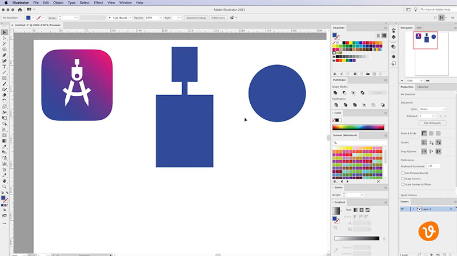Click the Home icon in the top bar
This screenshot has height=256, width=457.
coord(20,10)
